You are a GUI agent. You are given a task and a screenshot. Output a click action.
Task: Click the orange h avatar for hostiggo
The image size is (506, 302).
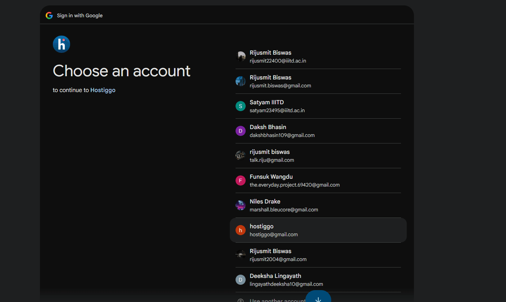(241, 230)
